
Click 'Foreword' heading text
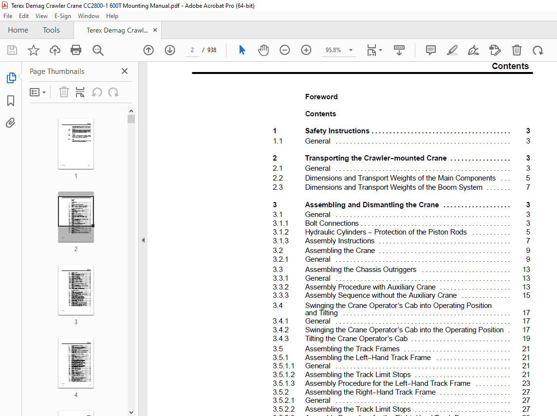point(321,96)
